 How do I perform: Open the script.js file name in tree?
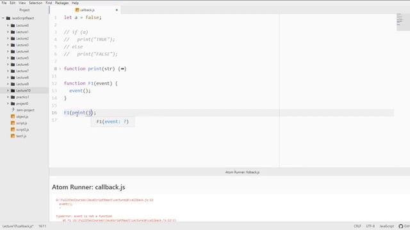(22, 123)
